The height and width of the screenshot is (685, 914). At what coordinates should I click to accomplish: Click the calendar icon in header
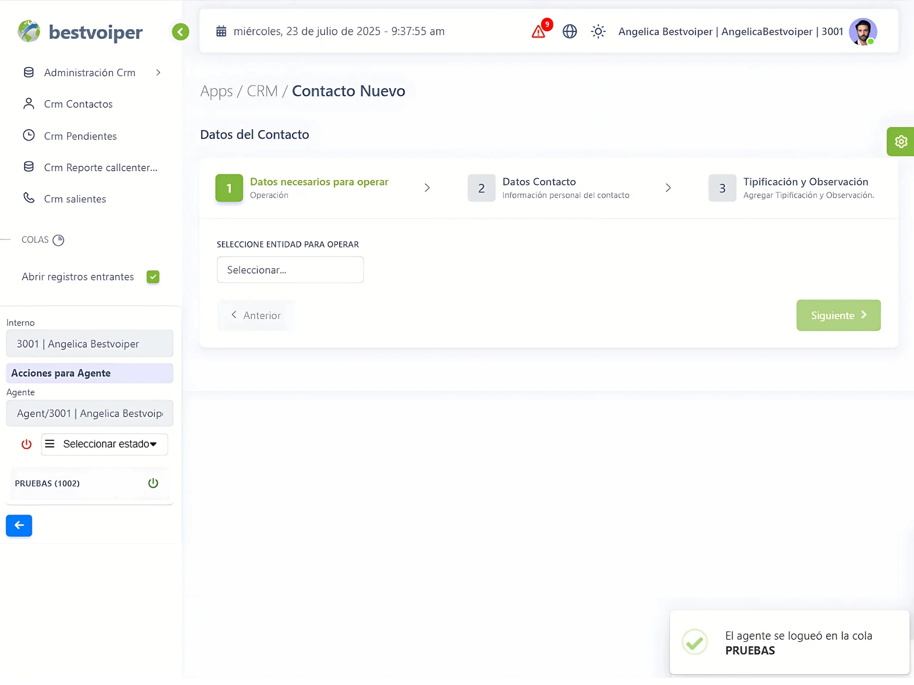click(221, 31)
